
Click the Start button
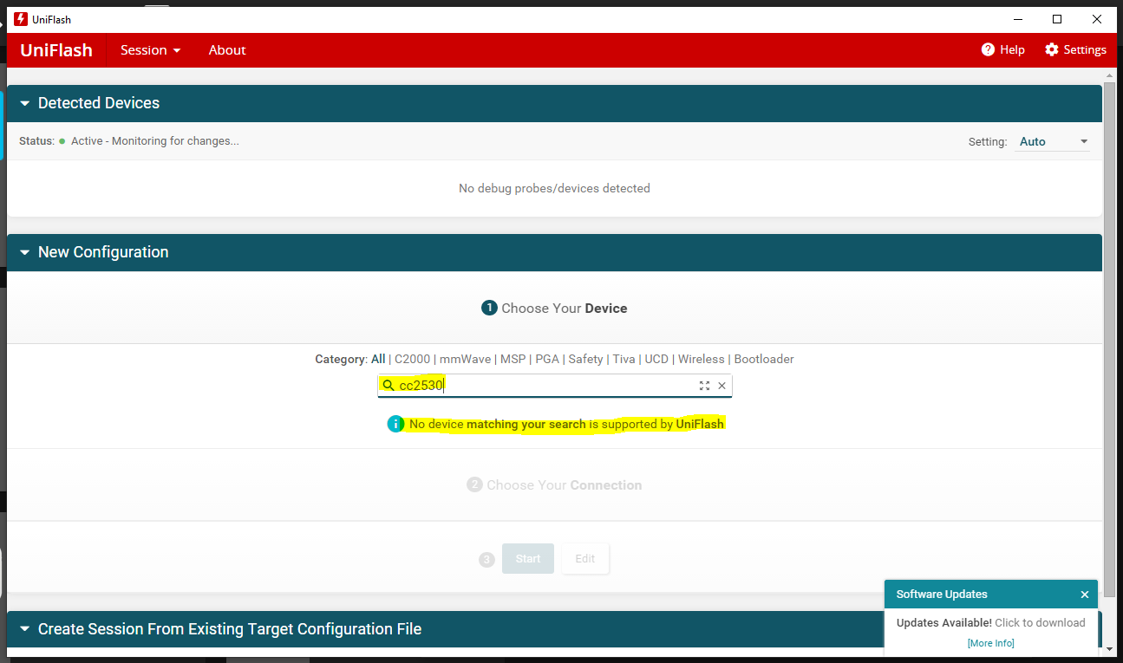[x=528, y=559]
